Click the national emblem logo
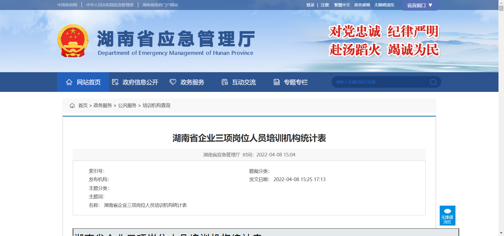 73,41
